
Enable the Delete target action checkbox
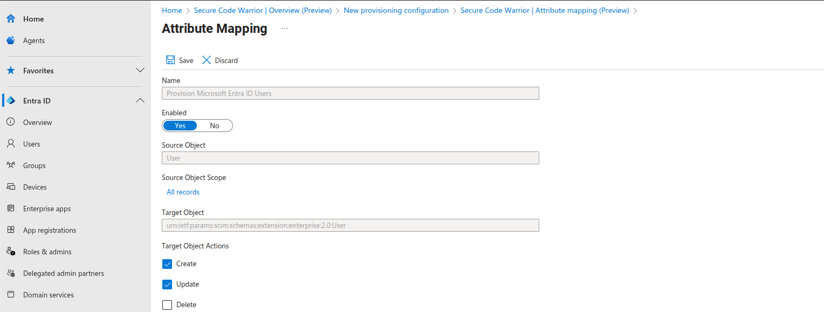[167, 305]
